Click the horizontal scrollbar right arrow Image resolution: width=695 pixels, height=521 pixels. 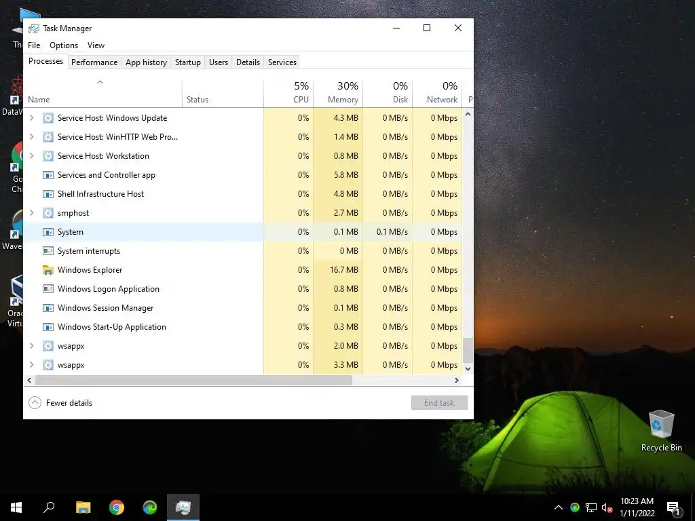457,380
